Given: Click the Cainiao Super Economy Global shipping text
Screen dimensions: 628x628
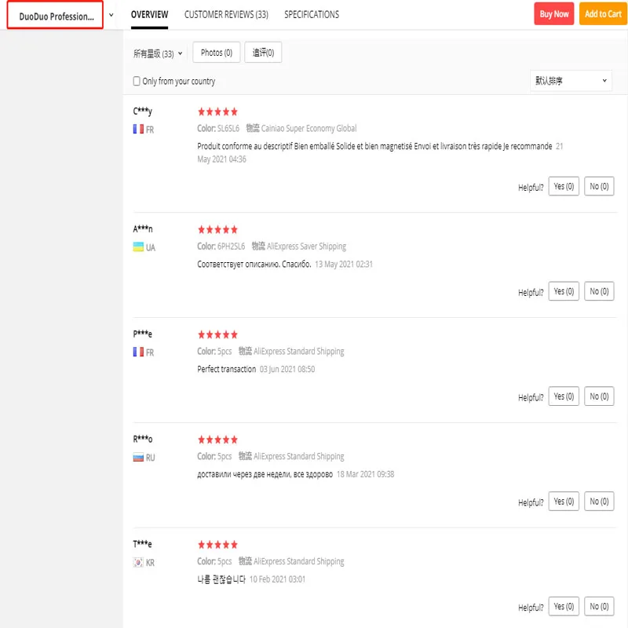Looking at the screenshot, I should (x=309, y=129).
